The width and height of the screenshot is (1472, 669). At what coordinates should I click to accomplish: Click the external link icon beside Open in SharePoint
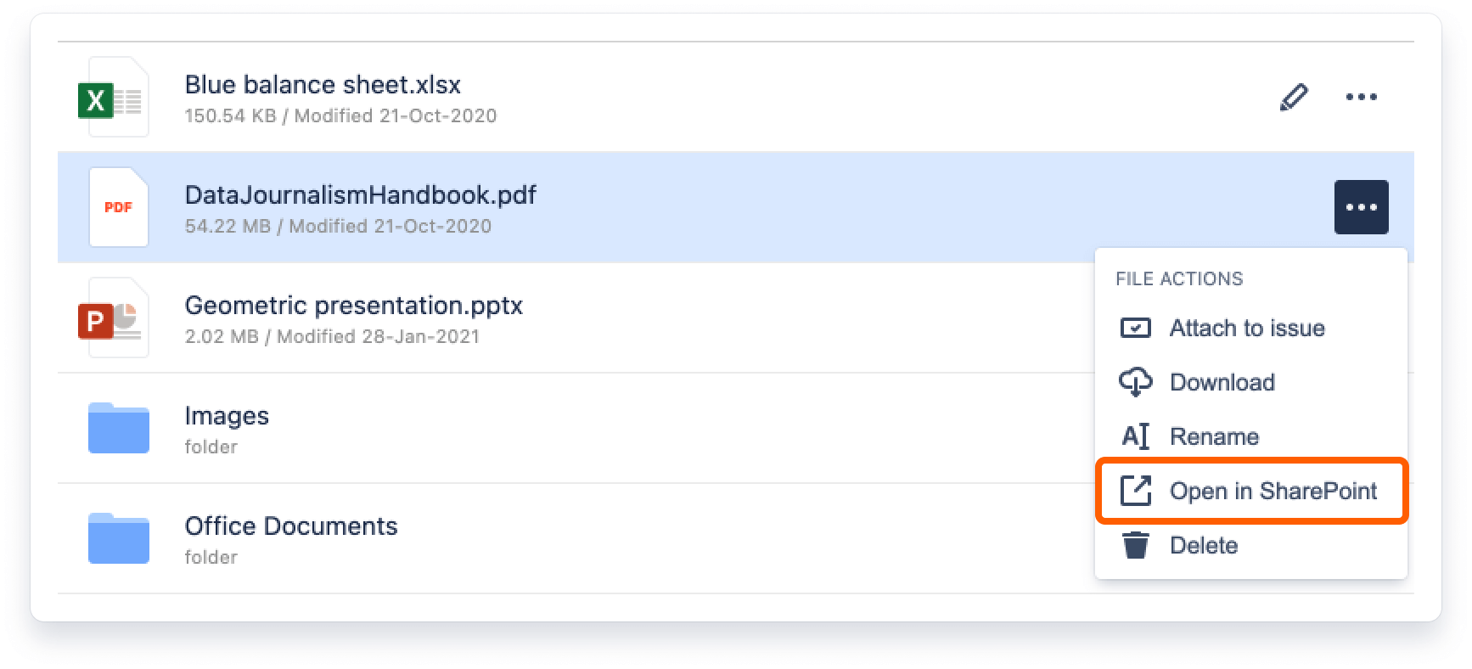[x=1136, y=491]
